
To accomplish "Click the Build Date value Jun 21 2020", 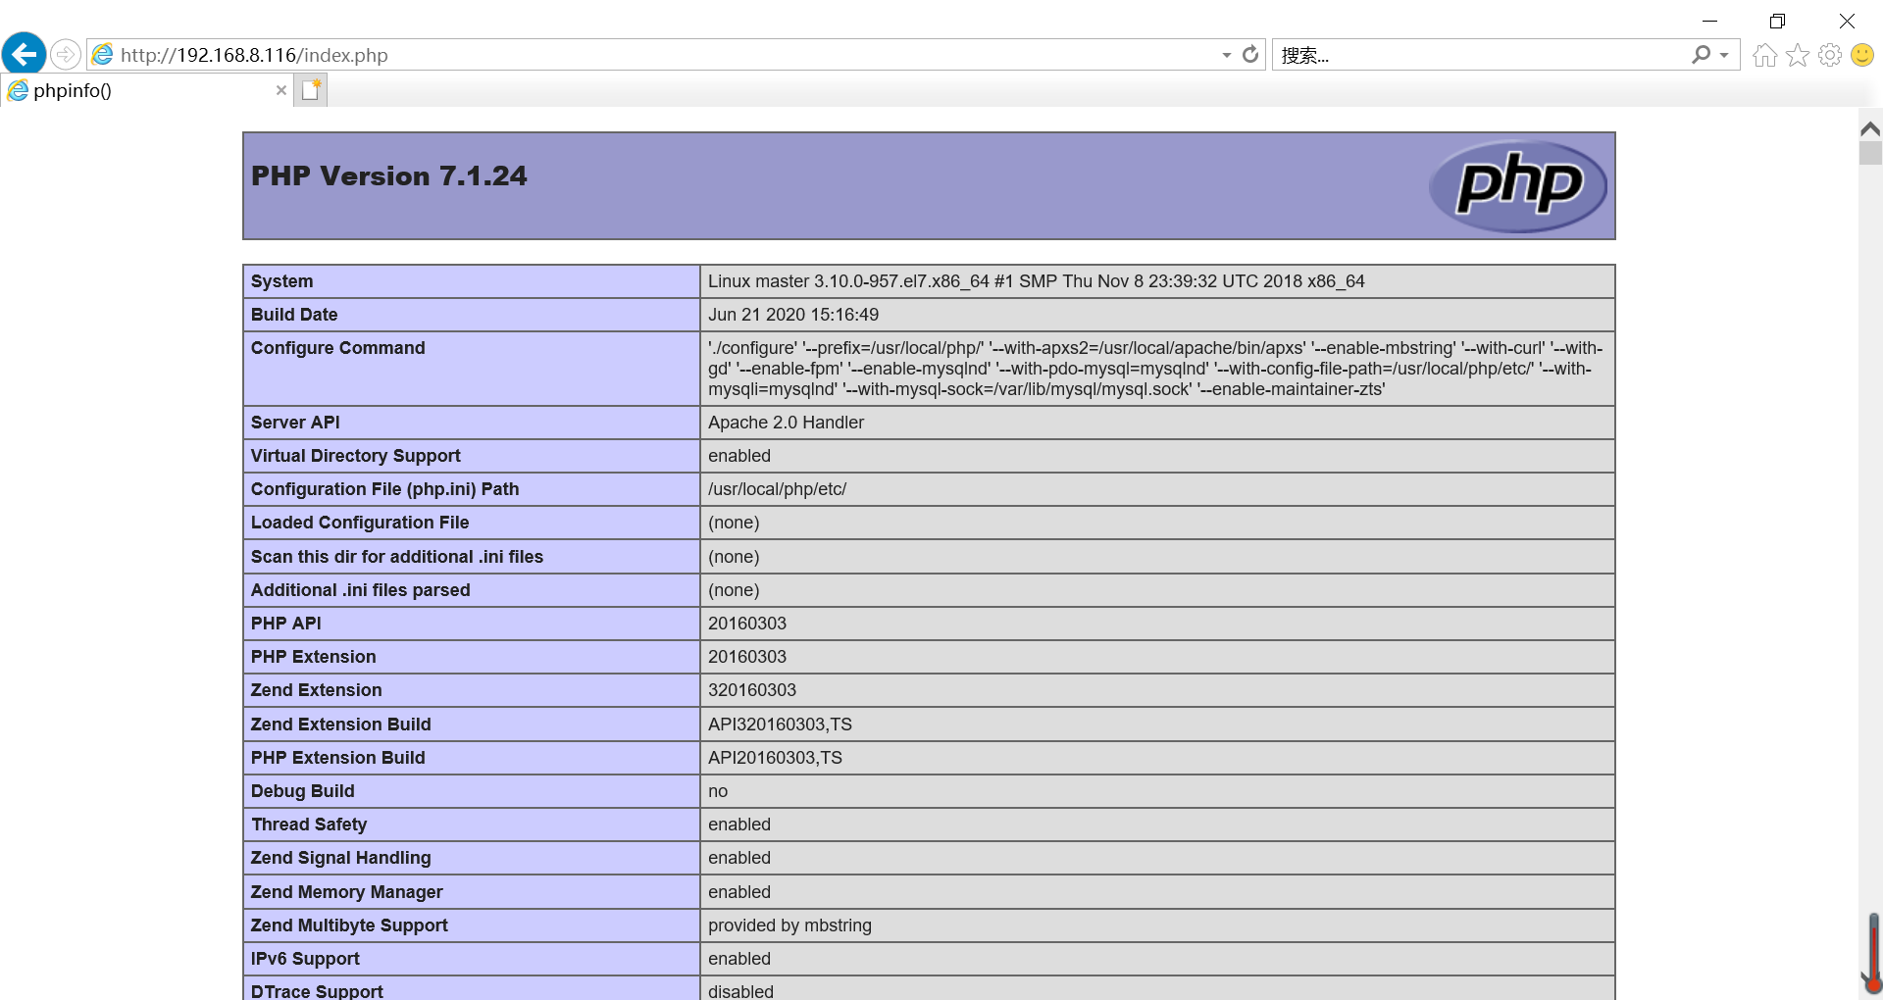I will tap(793, 315).
